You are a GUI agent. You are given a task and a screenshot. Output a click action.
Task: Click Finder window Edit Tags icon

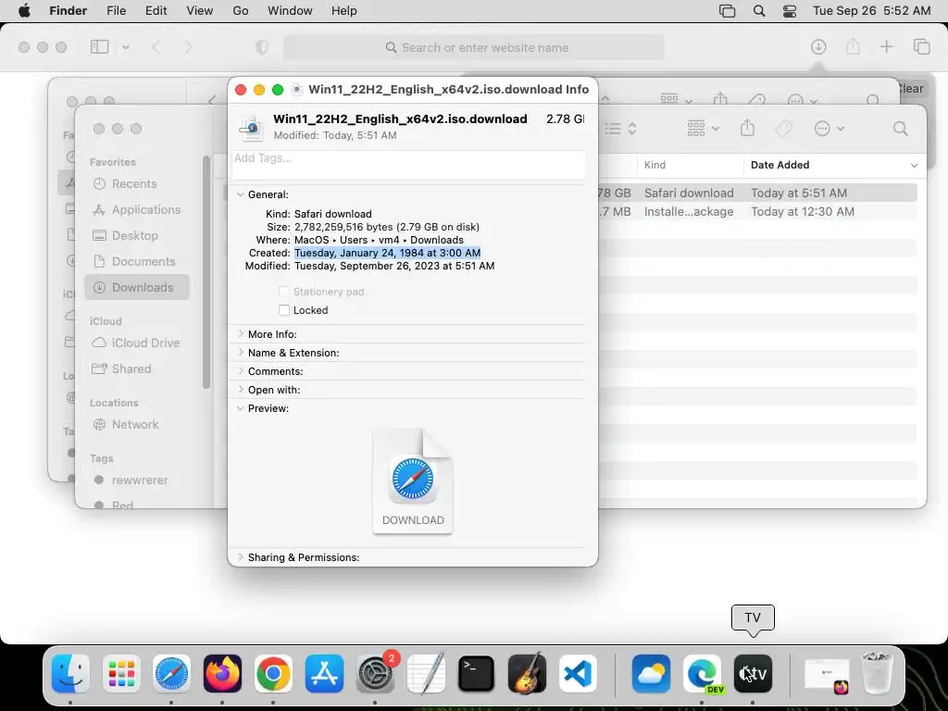[x=783, y=128]
